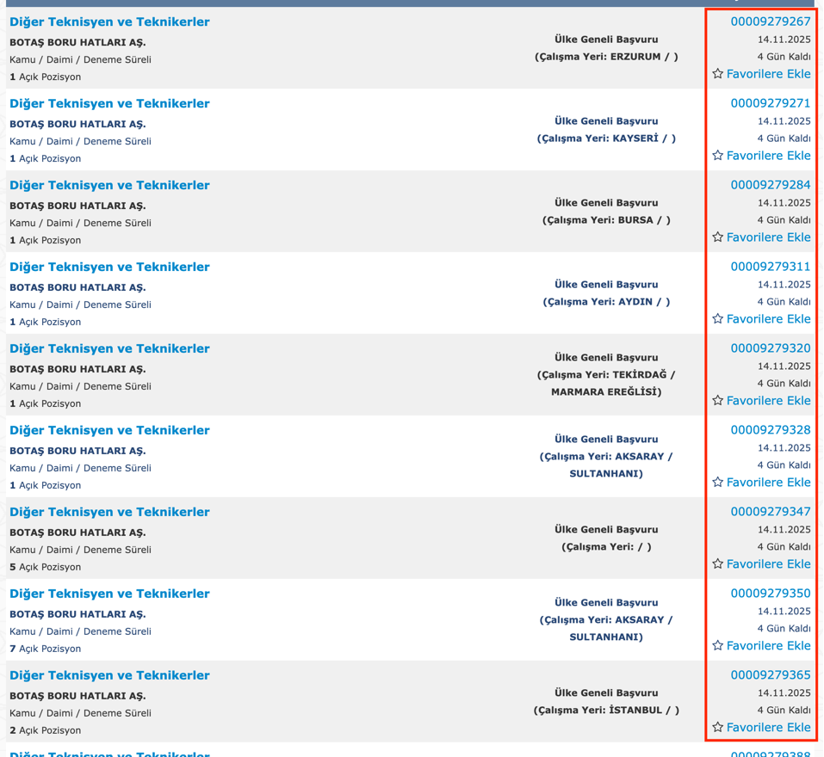Click star icon beside Kayseri job's Favorilere Ekle
Image resolution: width=824 pixels, height=757 pixels.
[717, 156]
